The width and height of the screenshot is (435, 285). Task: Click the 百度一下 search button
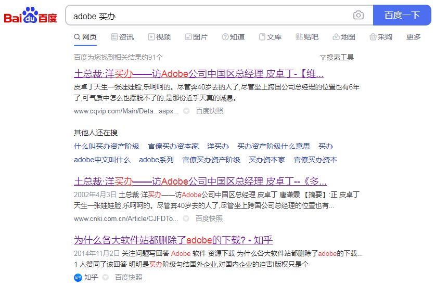click(402, 15)
